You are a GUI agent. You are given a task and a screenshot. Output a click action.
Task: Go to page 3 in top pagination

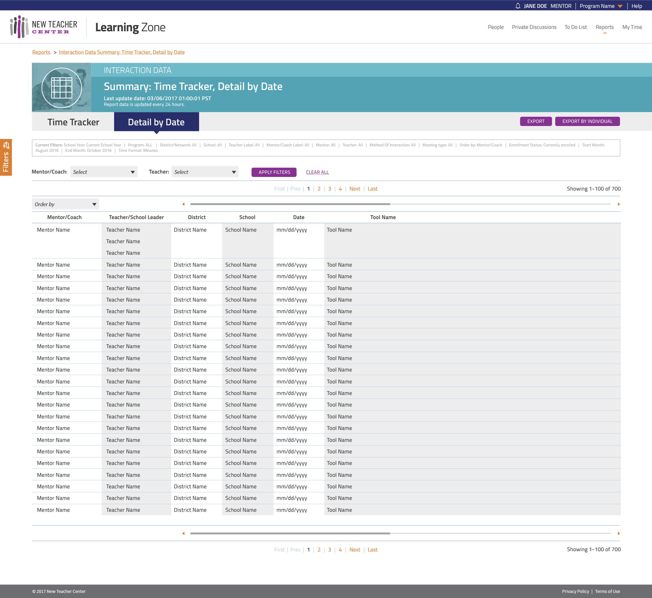(329, 189)
